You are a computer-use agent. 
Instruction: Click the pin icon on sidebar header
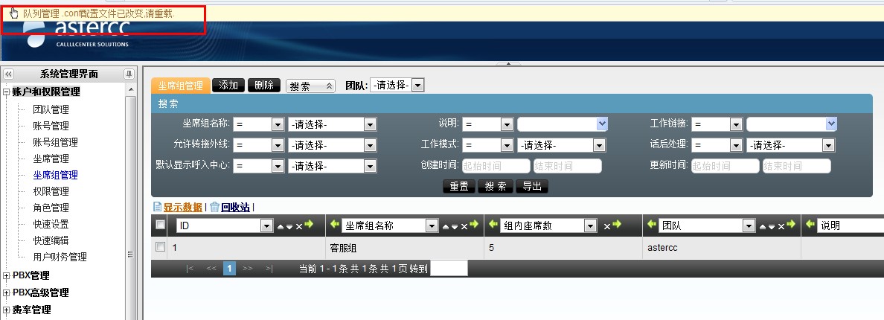(x=129, y=74)
